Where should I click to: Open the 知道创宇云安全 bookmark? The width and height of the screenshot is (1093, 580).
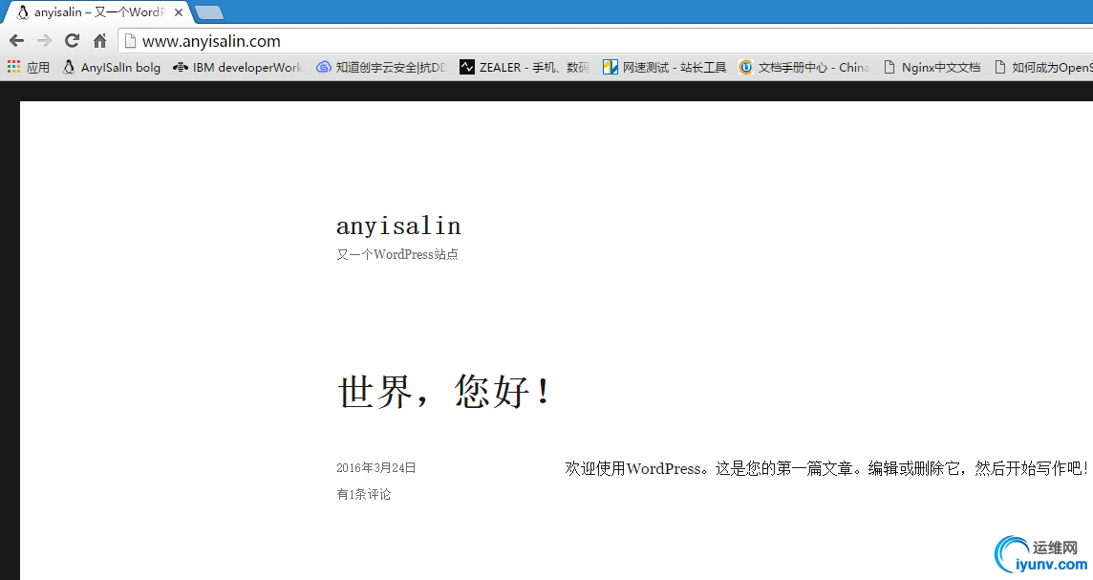381,67
